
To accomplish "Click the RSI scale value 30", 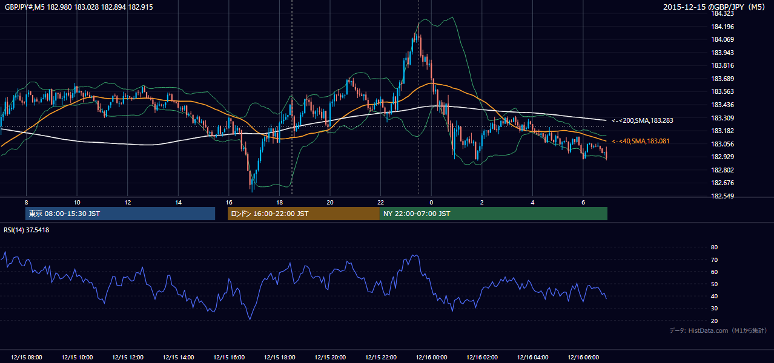I will pyautogui.click(x=714, y=309).
